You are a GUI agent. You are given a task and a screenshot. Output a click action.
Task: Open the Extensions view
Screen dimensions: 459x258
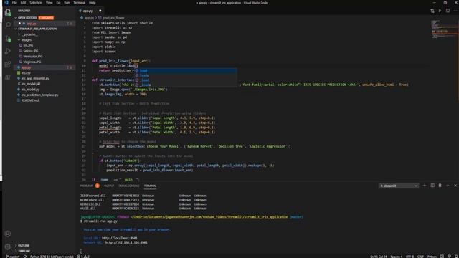point(8,64)
